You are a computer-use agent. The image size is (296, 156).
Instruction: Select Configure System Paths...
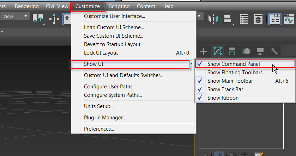coord(134,95)
